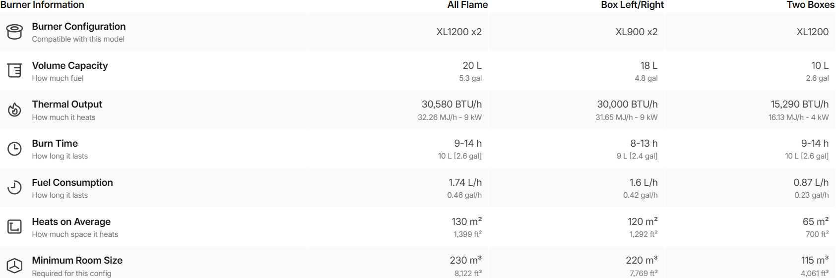Click the Thermal Output row title text
The height and width of the screenshot is (278, 836).
pos(67,104)
